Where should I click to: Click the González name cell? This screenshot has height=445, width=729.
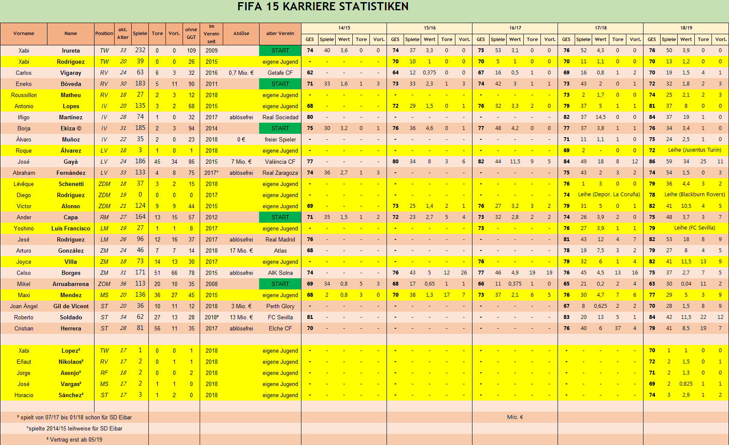[x=71, y=250]
